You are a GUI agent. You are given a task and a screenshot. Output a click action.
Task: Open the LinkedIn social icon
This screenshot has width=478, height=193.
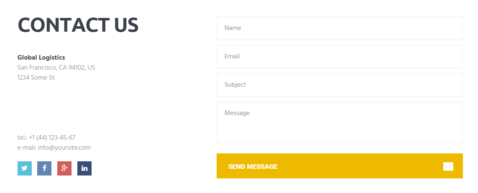[84, 168]
